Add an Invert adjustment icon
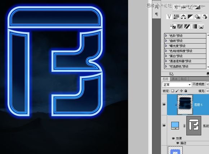 click(173, 27)
